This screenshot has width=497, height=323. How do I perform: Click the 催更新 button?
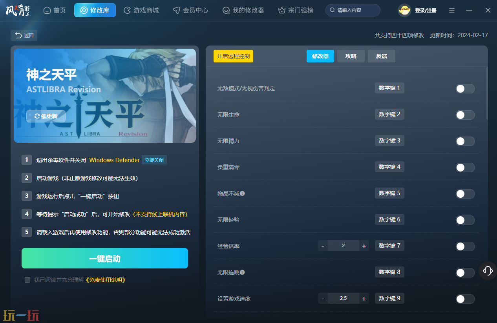[46, 116]
